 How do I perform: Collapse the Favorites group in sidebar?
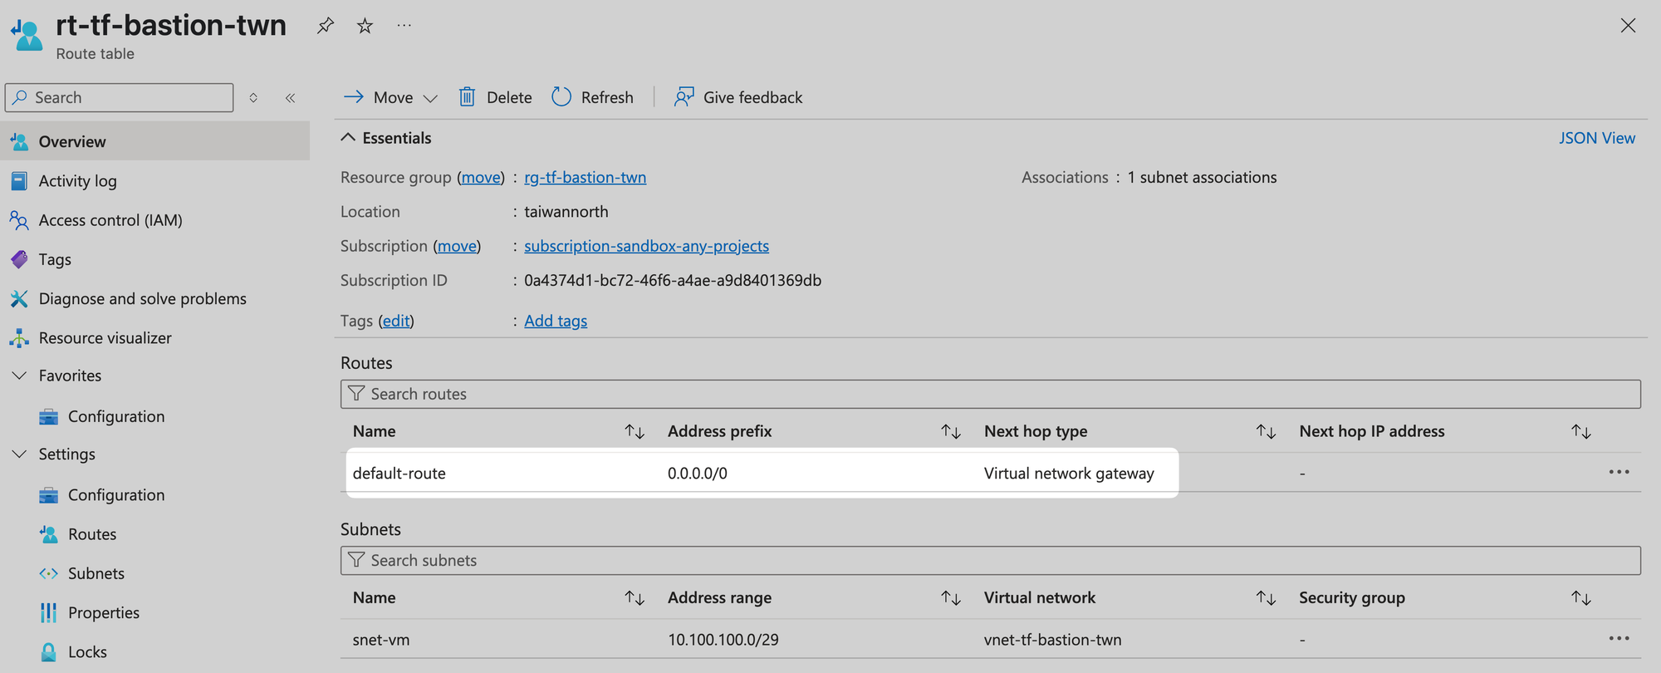pyautogui.click(x=19, y=376)
